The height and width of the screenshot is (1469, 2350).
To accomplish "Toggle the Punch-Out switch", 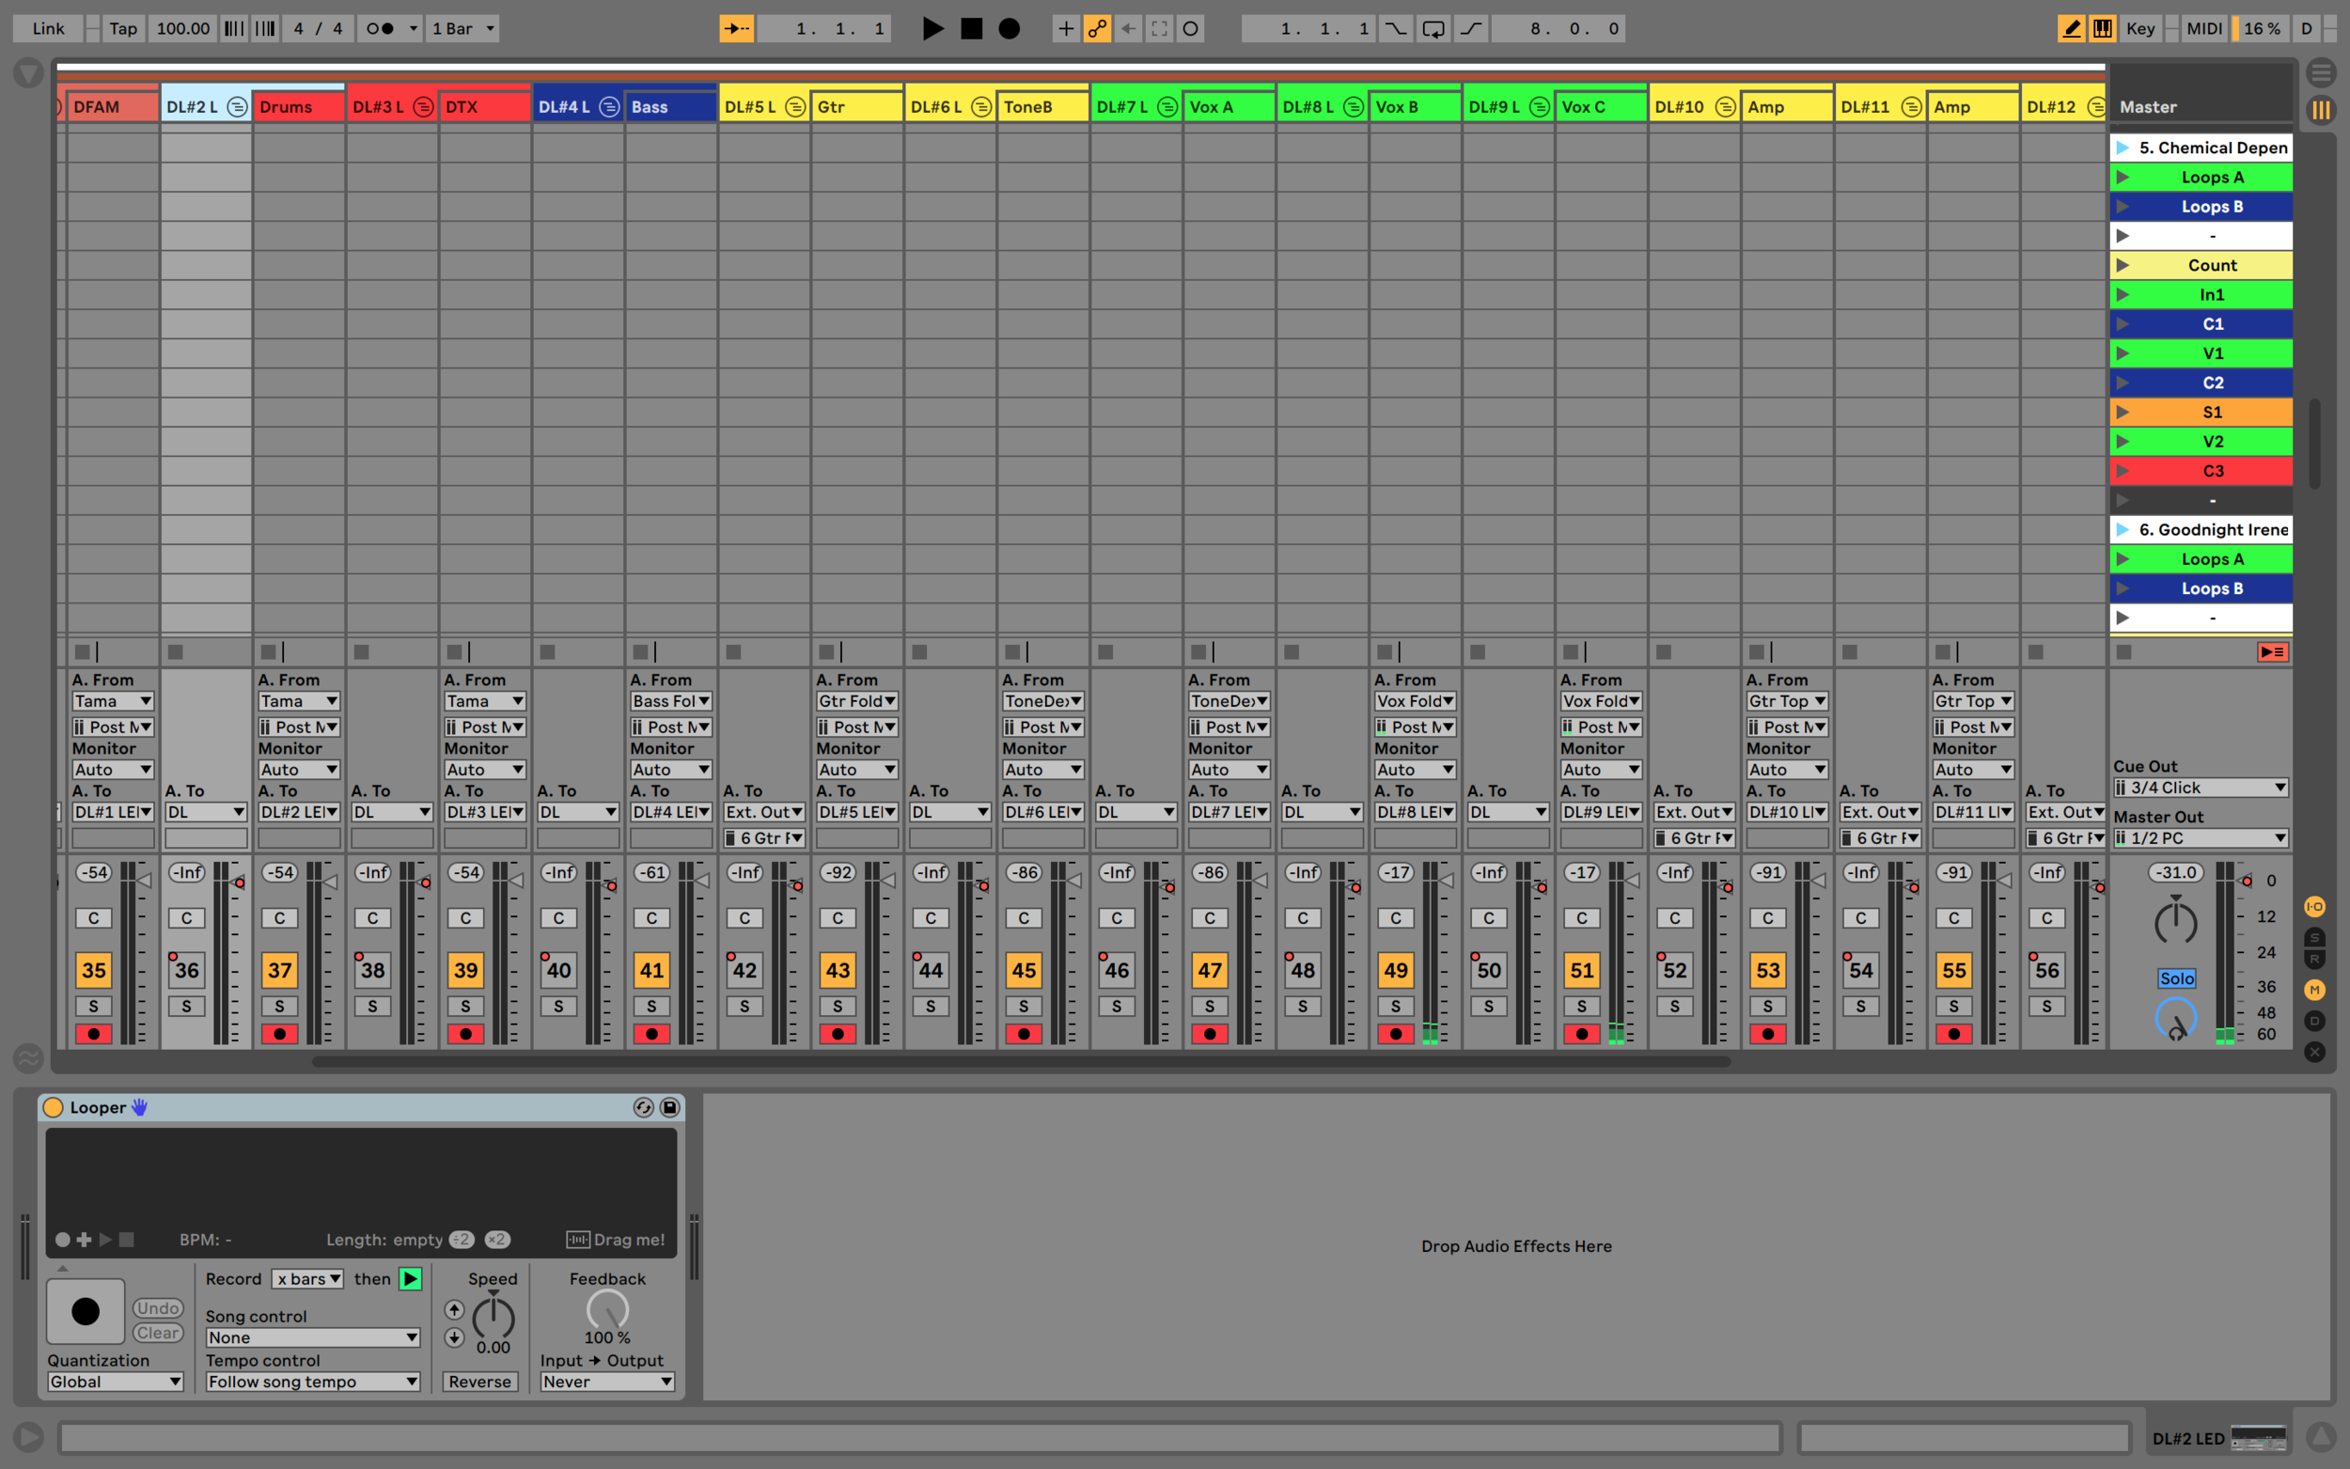I will point(1471,28).
